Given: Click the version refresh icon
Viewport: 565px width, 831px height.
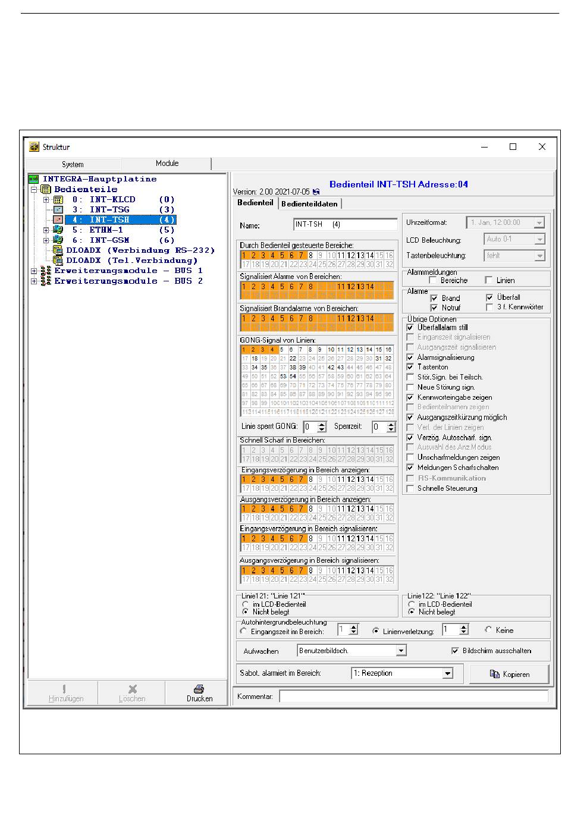Looking at the screenshot, I should (316, 192).
